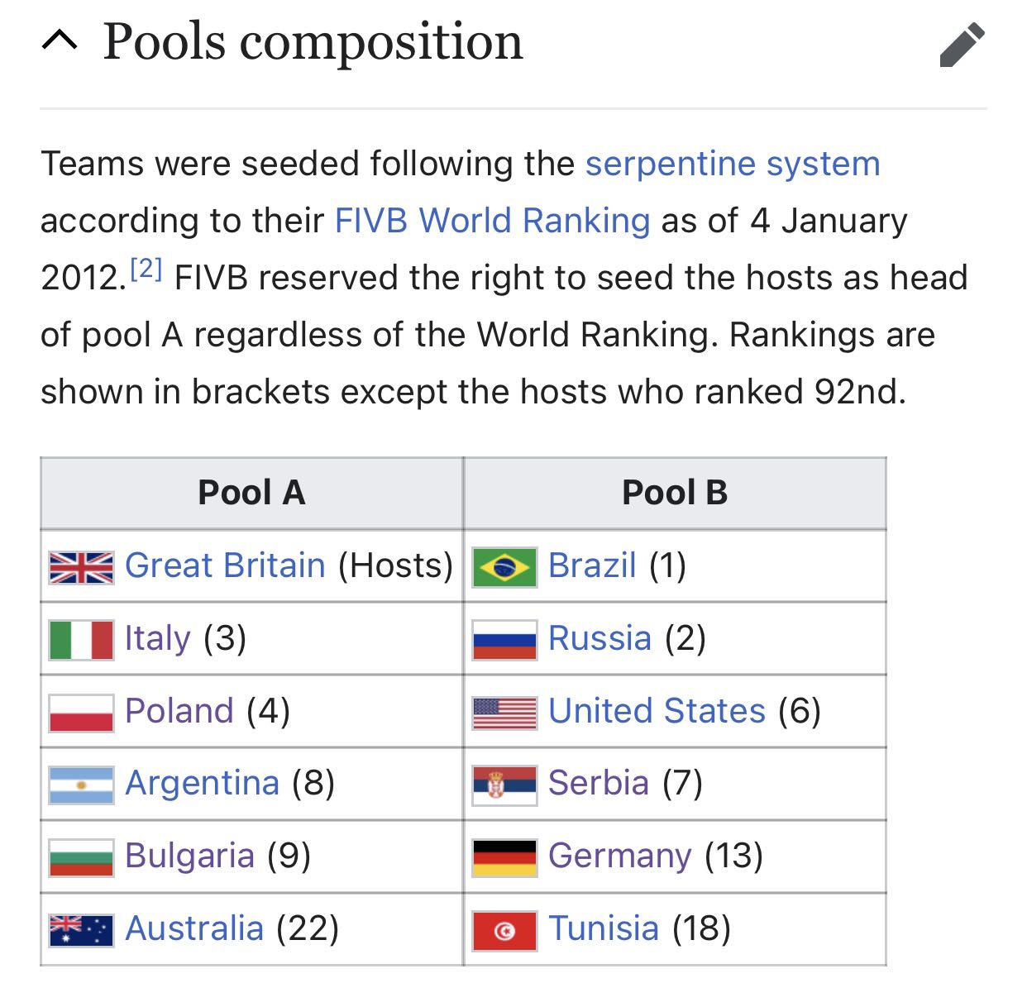Click the Tunisia flag icon

tap(504, 929)
